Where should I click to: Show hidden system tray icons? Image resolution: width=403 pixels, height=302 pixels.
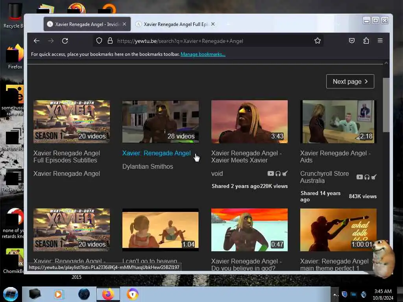(x=335, y=295)
